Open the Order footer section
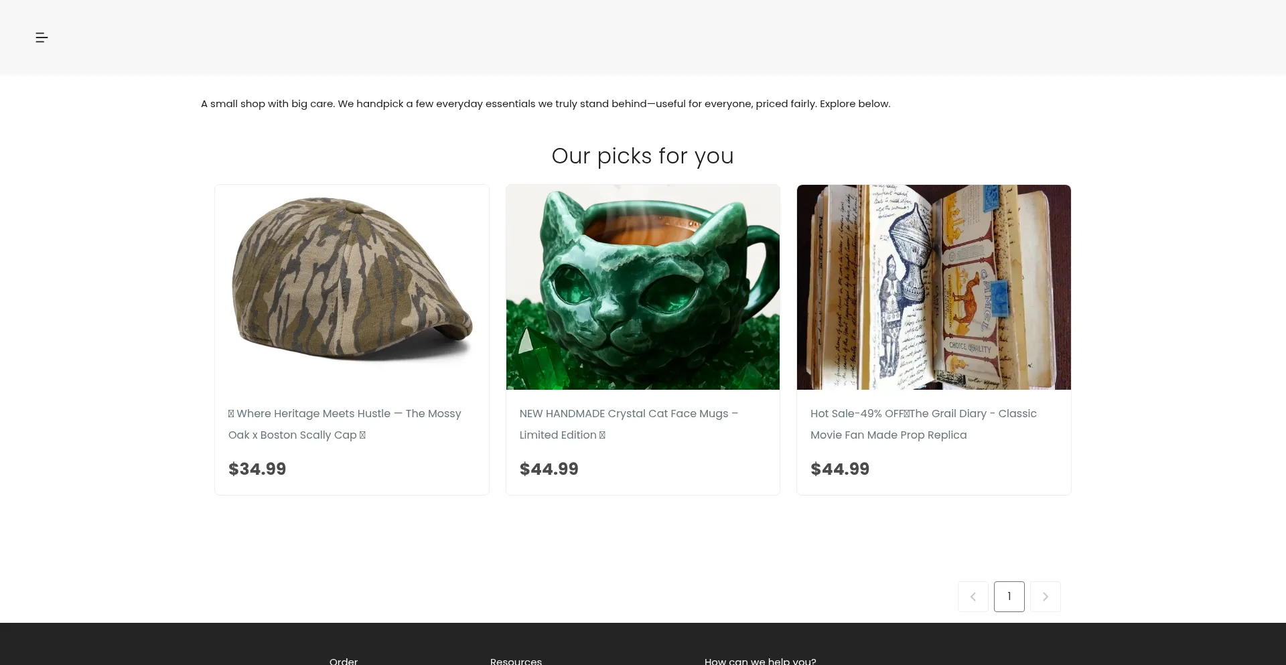Viewport: 1286px width, 665px height. [x=344, y=661]
